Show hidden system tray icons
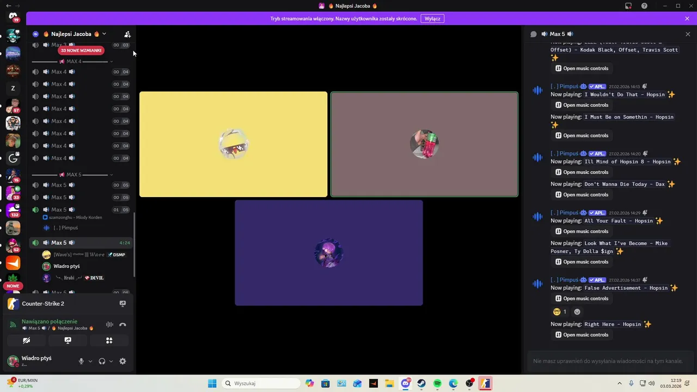This screenshot has width=697, height=392. (620, 383)
